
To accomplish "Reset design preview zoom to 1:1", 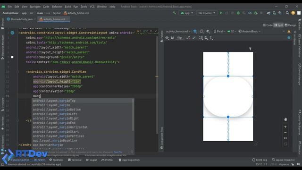I will click(x=285, y=138).
